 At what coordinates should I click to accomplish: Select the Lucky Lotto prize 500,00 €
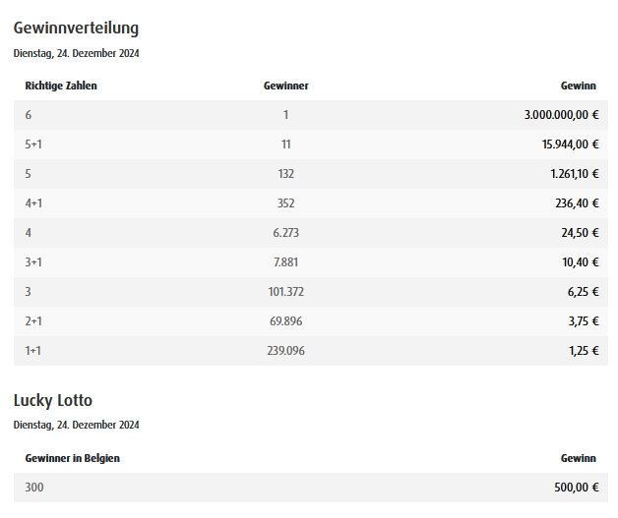[x=577, y=488]
